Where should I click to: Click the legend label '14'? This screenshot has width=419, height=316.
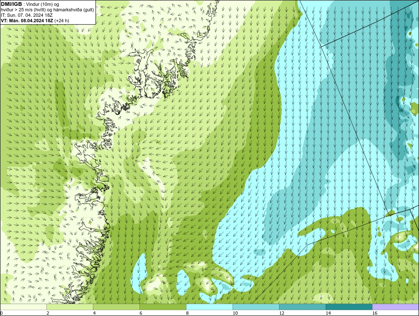coord(328,313)
